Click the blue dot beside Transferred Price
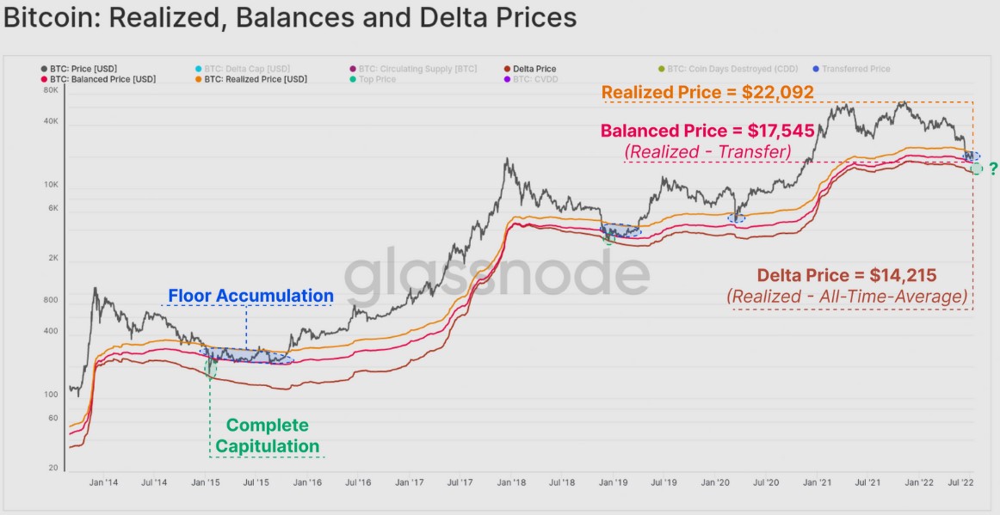1000x515 pixels. [815, 69]
